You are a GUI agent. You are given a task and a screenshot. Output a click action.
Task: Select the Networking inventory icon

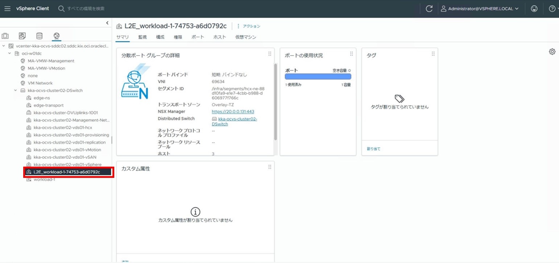pyautogui.click(x=56, y=36)
